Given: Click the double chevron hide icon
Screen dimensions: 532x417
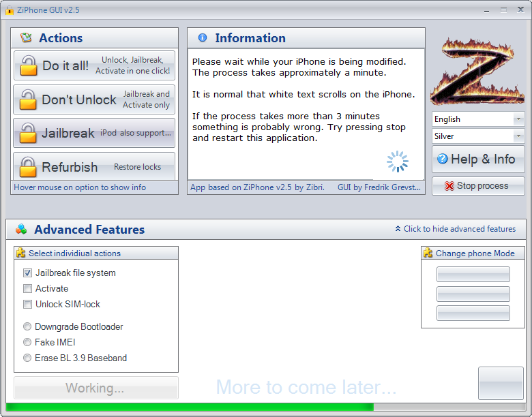Looking at the screenshot, I should click(x=398, y=229).
